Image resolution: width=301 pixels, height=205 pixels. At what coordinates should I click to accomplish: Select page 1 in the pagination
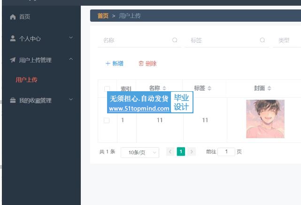tap(181, 151)
